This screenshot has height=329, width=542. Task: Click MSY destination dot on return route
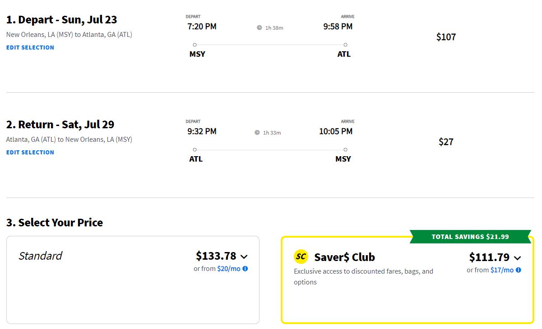345,149
